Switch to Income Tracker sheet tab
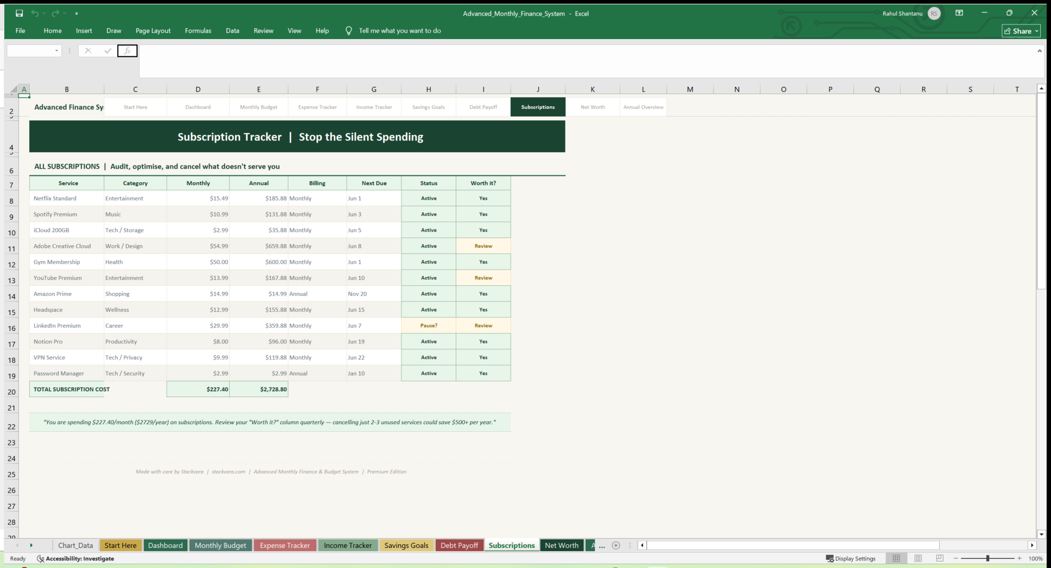This screenshot has height=568, width=1051. (x=348, y=545)
